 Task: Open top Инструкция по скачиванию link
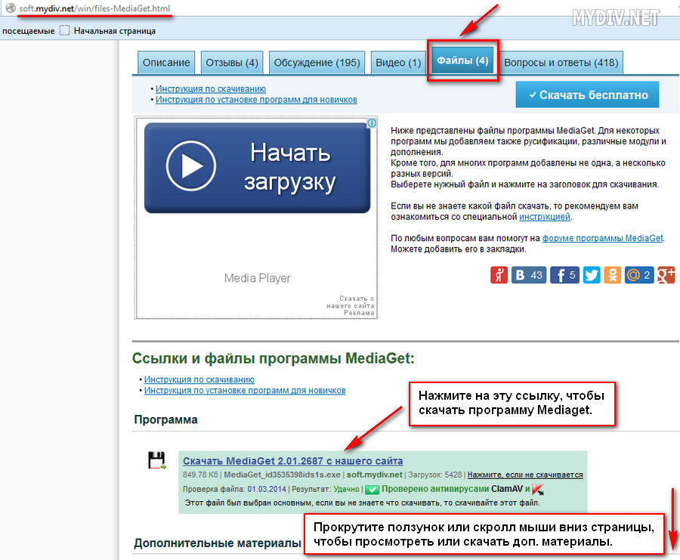[211, 88]
